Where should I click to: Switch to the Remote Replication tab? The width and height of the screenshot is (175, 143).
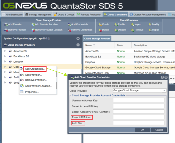coord(89,14)
